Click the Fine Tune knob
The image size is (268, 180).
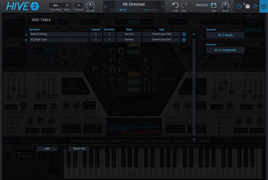point(90,5)
